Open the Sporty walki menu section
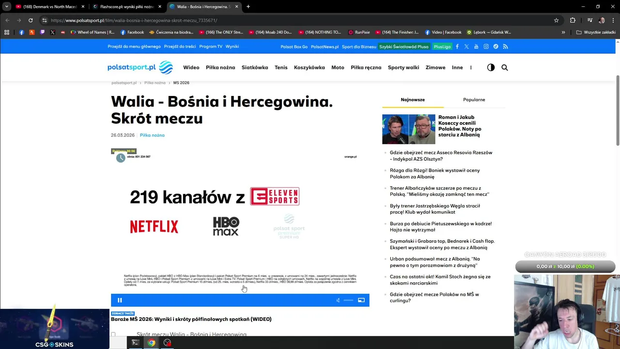The image size is (620, 349). coord(403,67)
